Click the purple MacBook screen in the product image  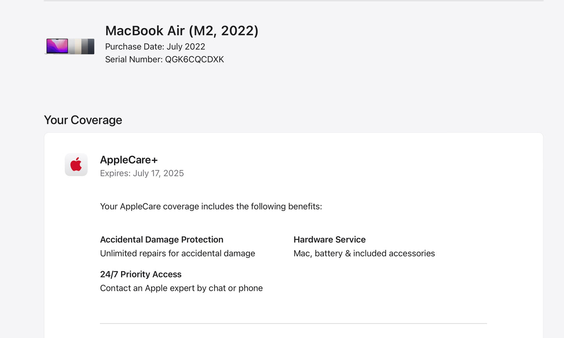(57, 46)
